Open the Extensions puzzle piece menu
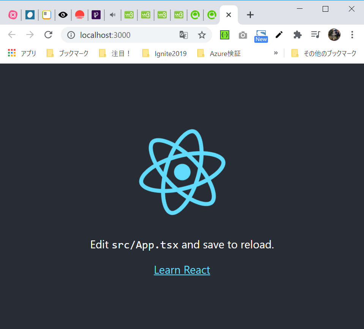364x329 pixels. [x=297, y=35]
